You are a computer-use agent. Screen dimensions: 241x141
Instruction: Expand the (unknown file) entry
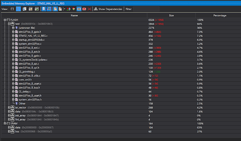point(13,28)
